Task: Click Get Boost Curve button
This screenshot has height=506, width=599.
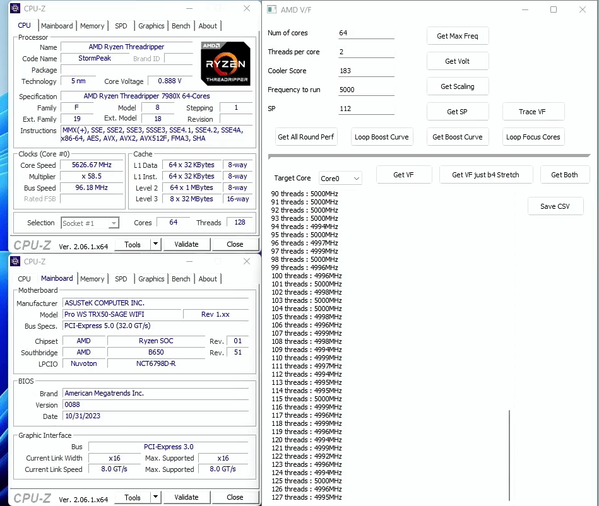Action: point(457,137)
